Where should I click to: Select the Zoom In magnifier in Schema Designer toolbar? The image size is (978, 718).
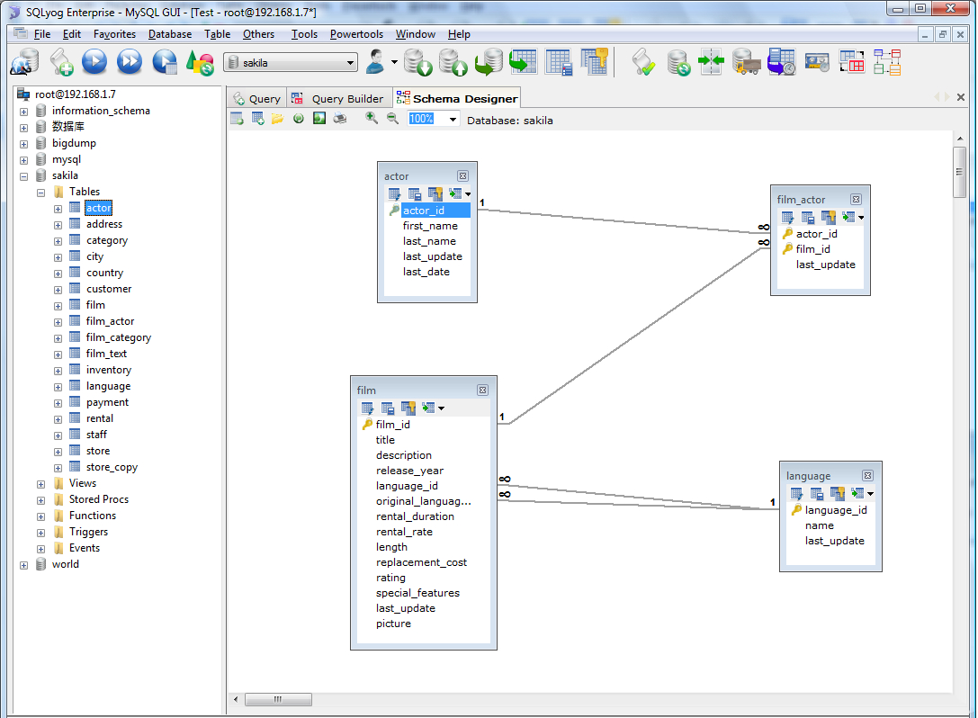click(371, 118)
